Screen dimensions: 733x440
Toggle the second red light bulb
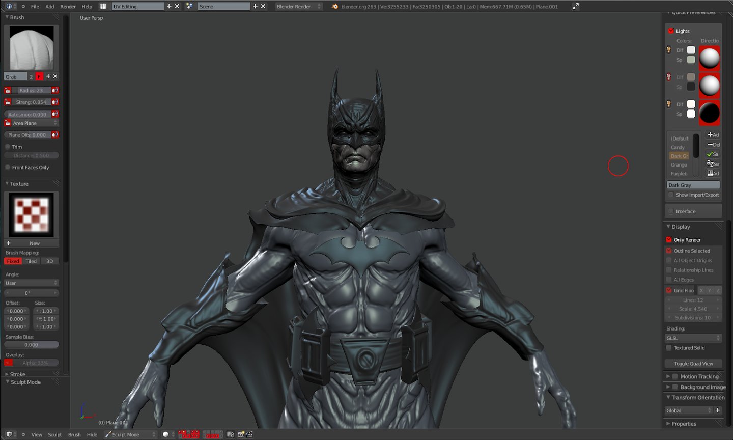pyautogui.click(x=669, y=77)
